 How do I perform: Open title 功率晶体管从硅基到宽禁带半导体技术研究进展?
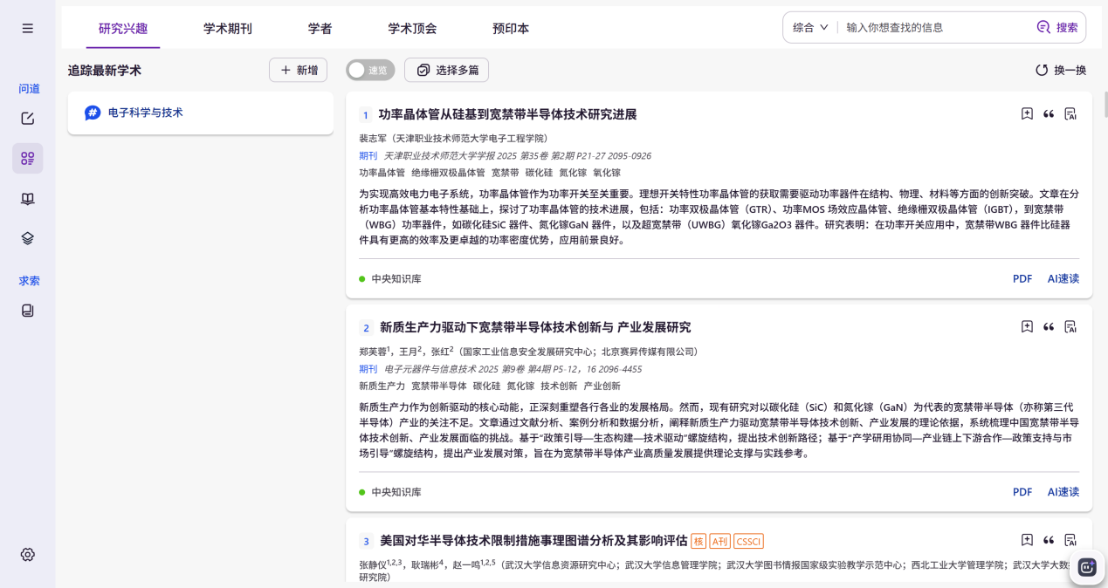click(x=508, y=114)
